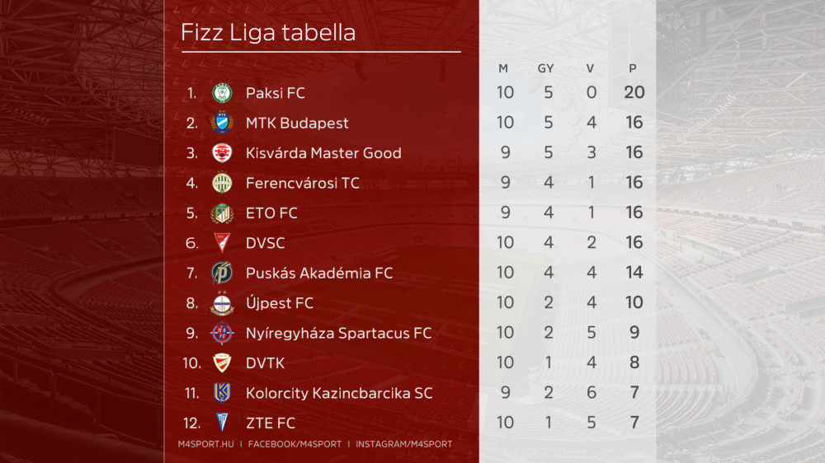Click the Kisvárda Master Good logo
This screenshot has width=825, height=463.
coord(222,153)
